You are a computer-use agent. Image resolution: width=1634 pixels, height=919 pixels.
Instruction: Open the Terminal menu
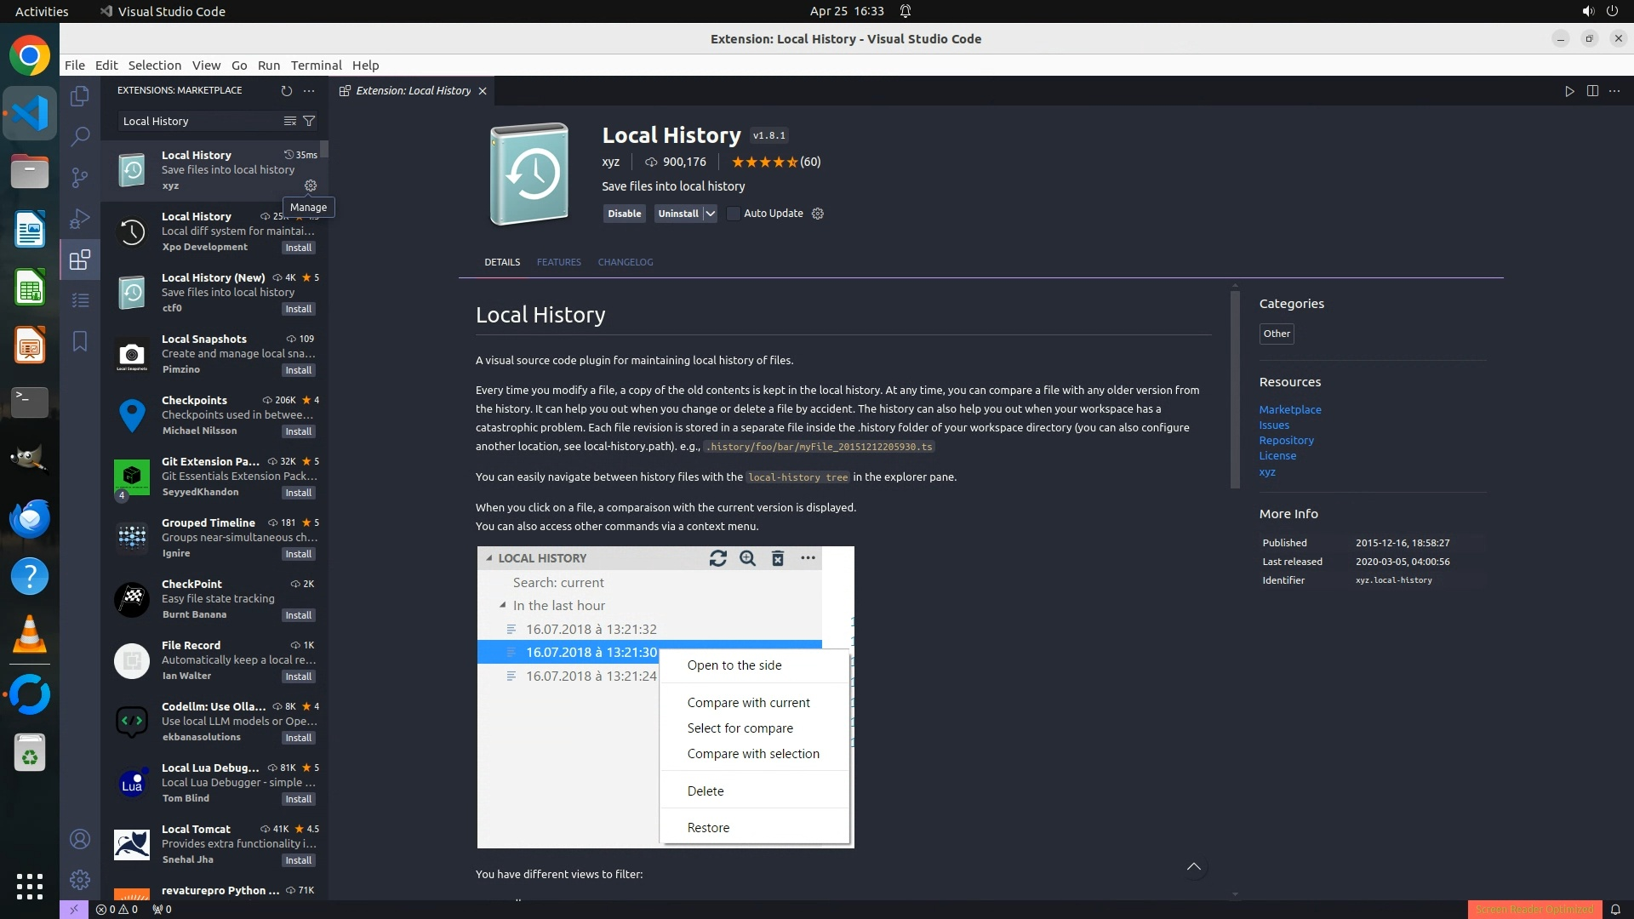point(316,65)
